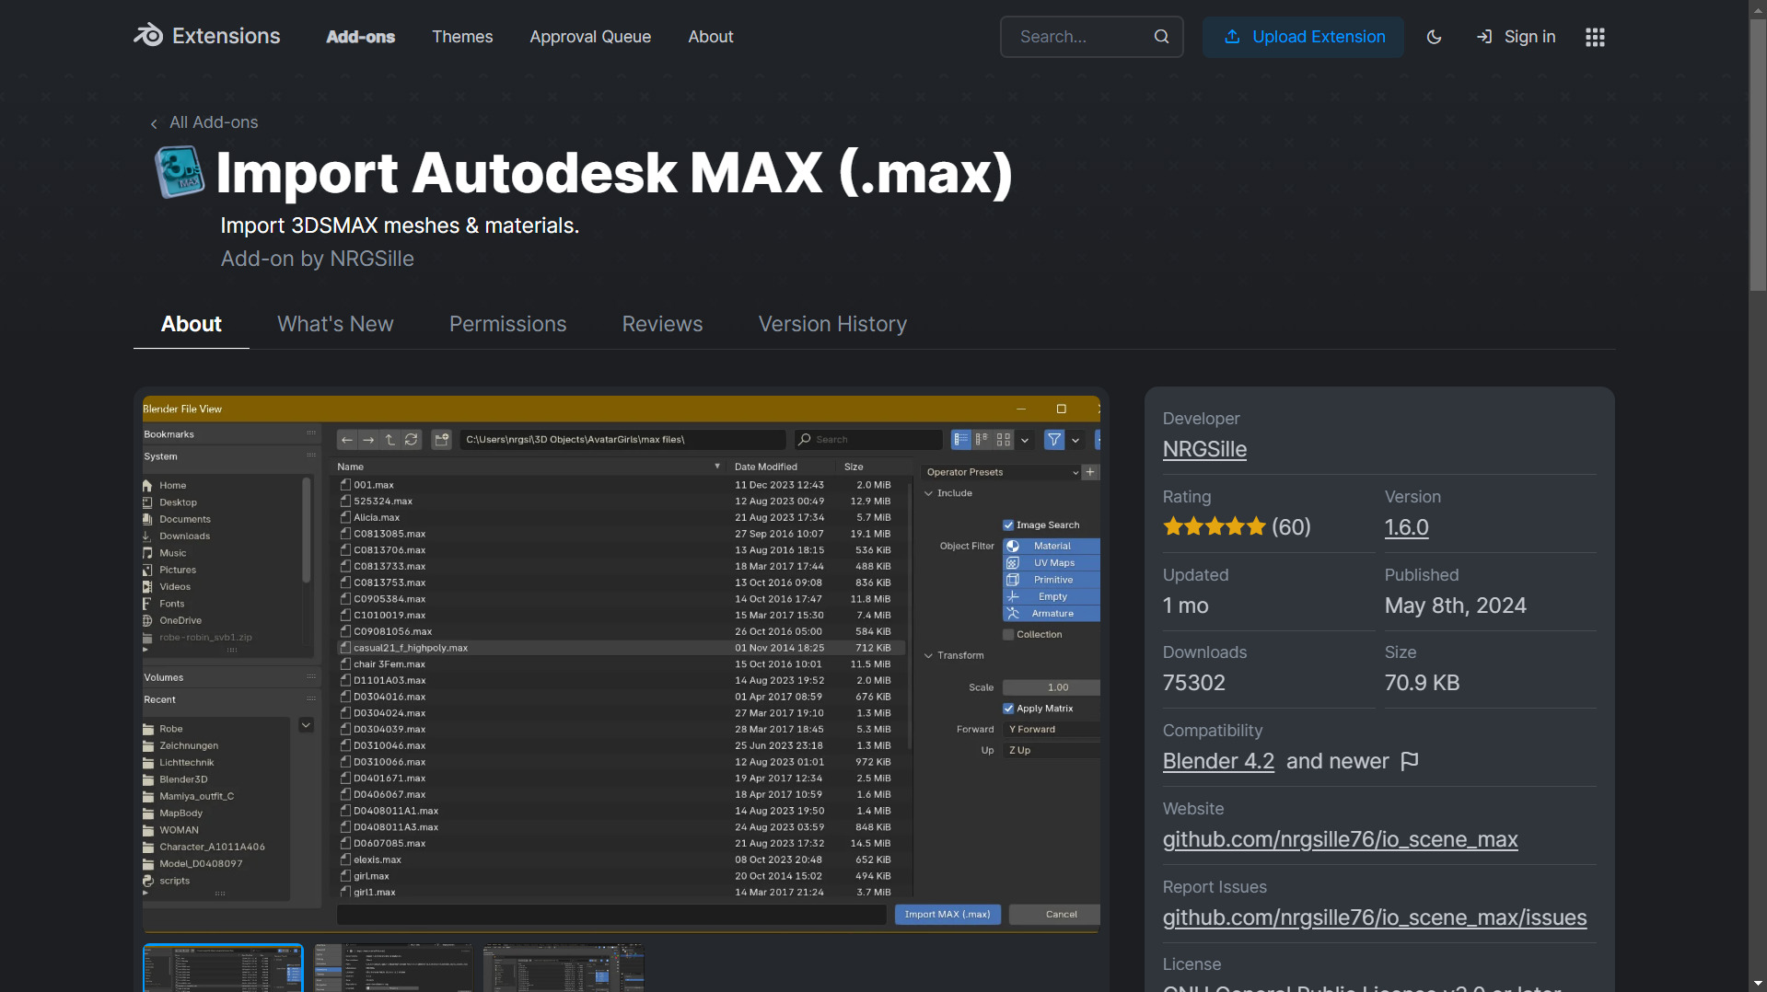The image size is (1767, 992).
Task: Click the 3DS MAX add-on icon
Action: click(x=180, y=172)
